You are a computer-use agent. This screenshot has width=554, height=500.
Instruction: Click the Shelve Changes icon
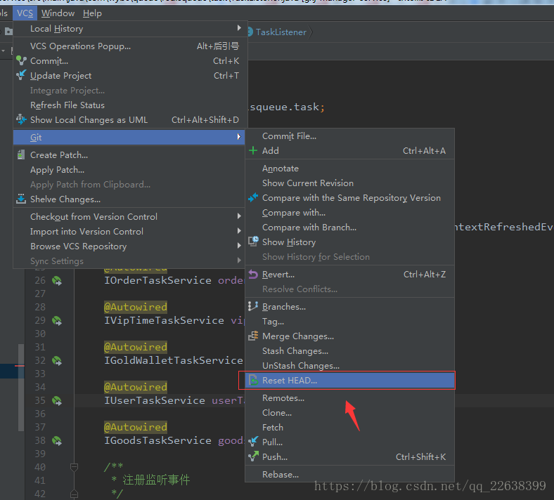coord(21,199)
